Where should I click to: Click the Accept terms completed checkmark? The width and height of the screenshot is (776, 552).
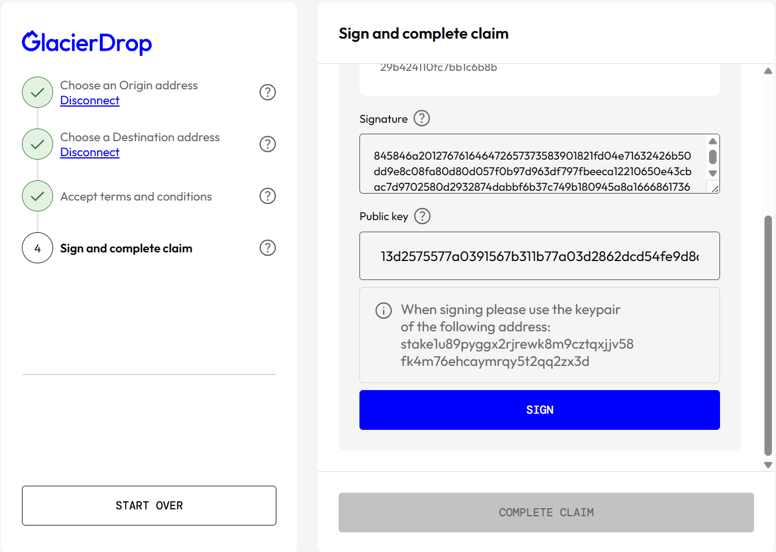click(38, 196)
